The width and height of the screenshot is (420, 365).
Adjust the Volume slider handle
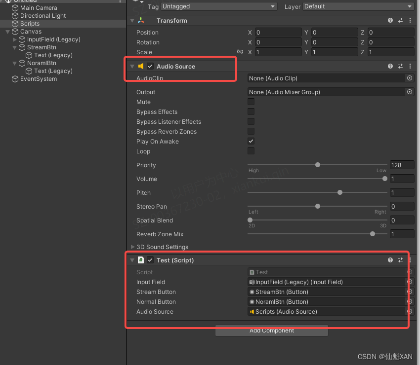click(385, 179)
